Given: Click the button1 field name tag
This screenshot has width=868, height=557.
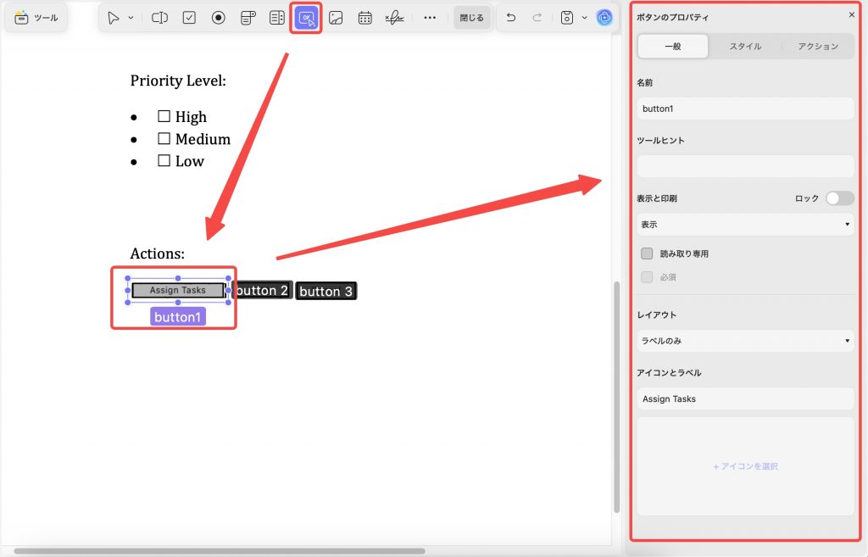Looking at the screenshot, I should [178, 317].
